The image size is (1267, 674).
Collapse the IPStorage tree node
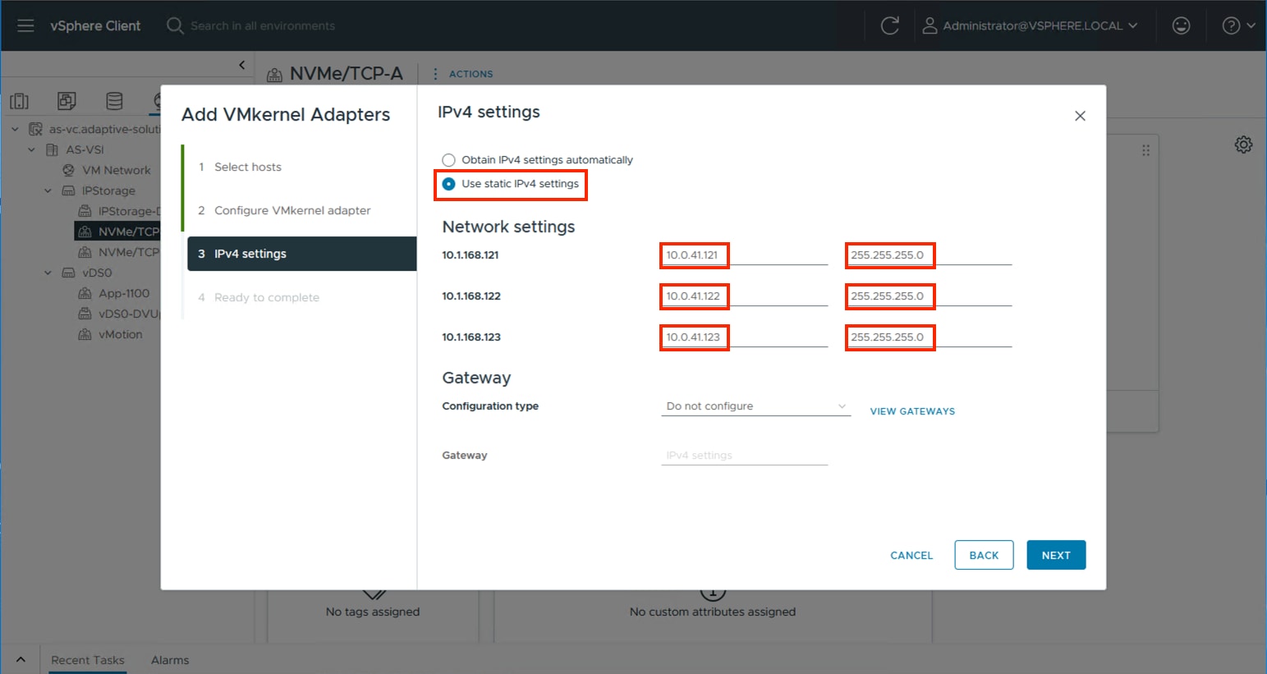[48, 190]
